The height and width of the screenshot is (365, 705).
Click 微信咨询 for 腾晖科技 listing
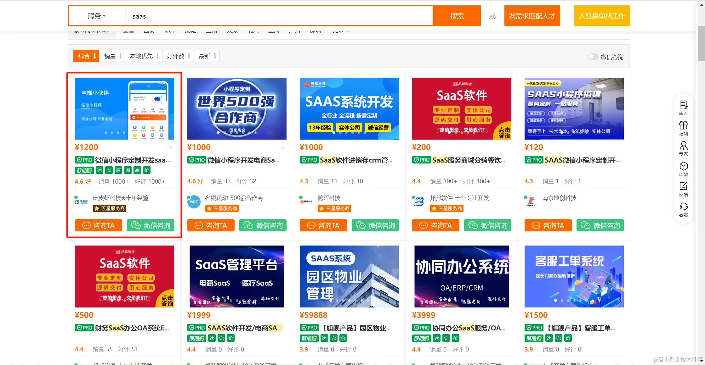tap(375, 225)
